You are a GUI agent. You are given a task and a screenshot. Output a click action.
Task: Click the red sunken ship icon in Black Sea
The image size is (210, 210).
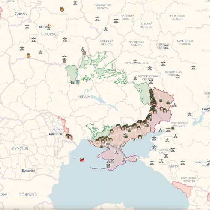tap(82, 160)
